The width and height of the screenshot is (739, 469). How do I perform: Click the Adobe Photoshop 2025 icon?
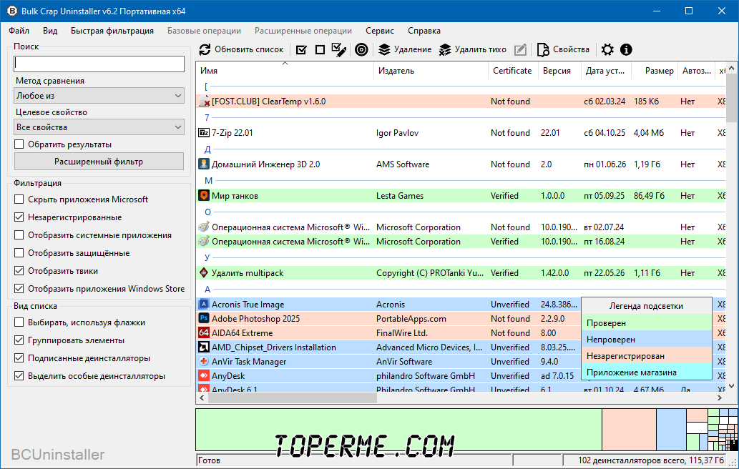[204, 318]
